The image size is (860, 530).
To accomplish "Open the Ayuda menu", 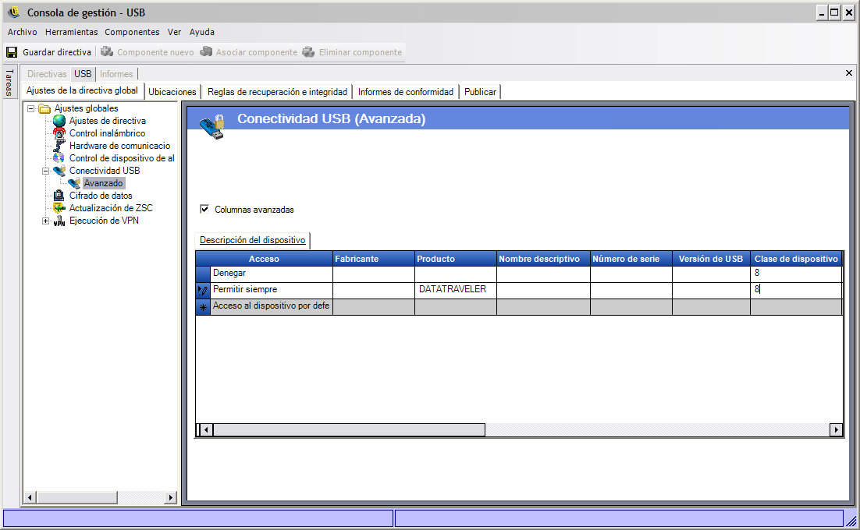I will [202, 32].
